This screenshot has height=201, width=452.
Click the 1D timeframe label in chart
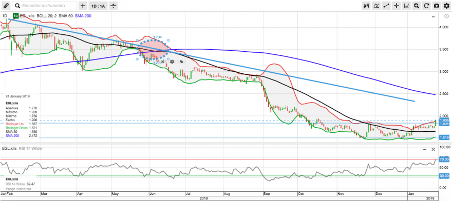coord(4,16)
